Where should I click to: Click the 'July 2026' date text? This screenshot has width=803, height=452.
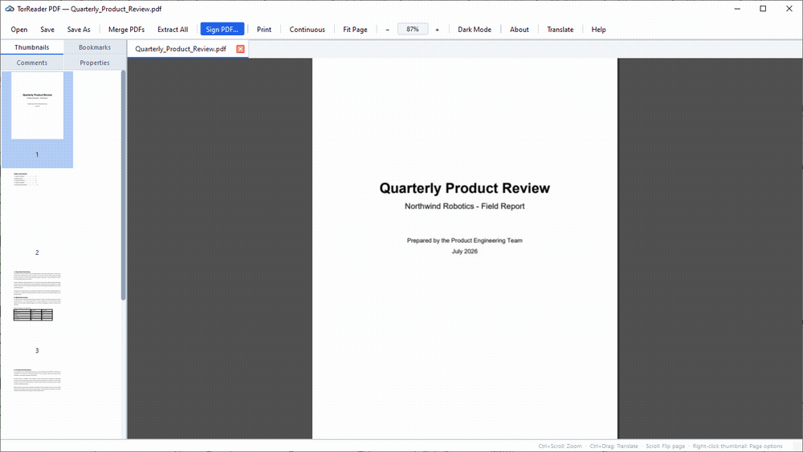[464, 252]
